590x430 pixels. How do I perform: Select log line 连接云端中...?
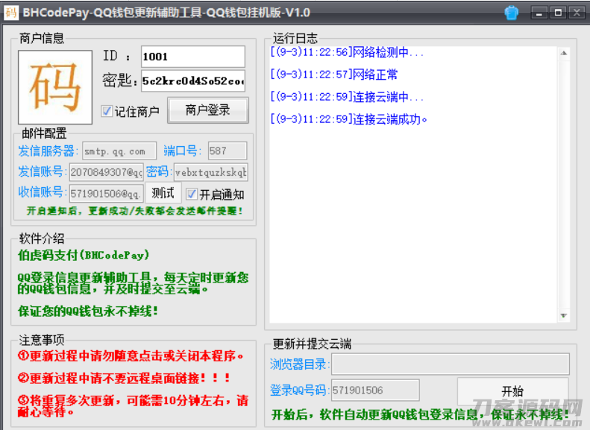[347, 97]
